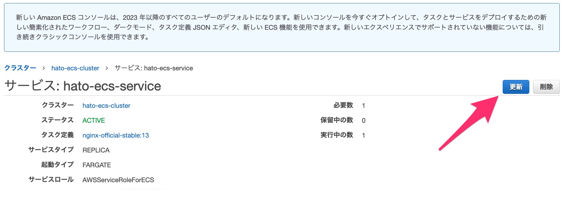The image size is (565, 202).
Task: Go to hato-ecs-cluster in the breadcrumb
Action: [x=75, y=68]
